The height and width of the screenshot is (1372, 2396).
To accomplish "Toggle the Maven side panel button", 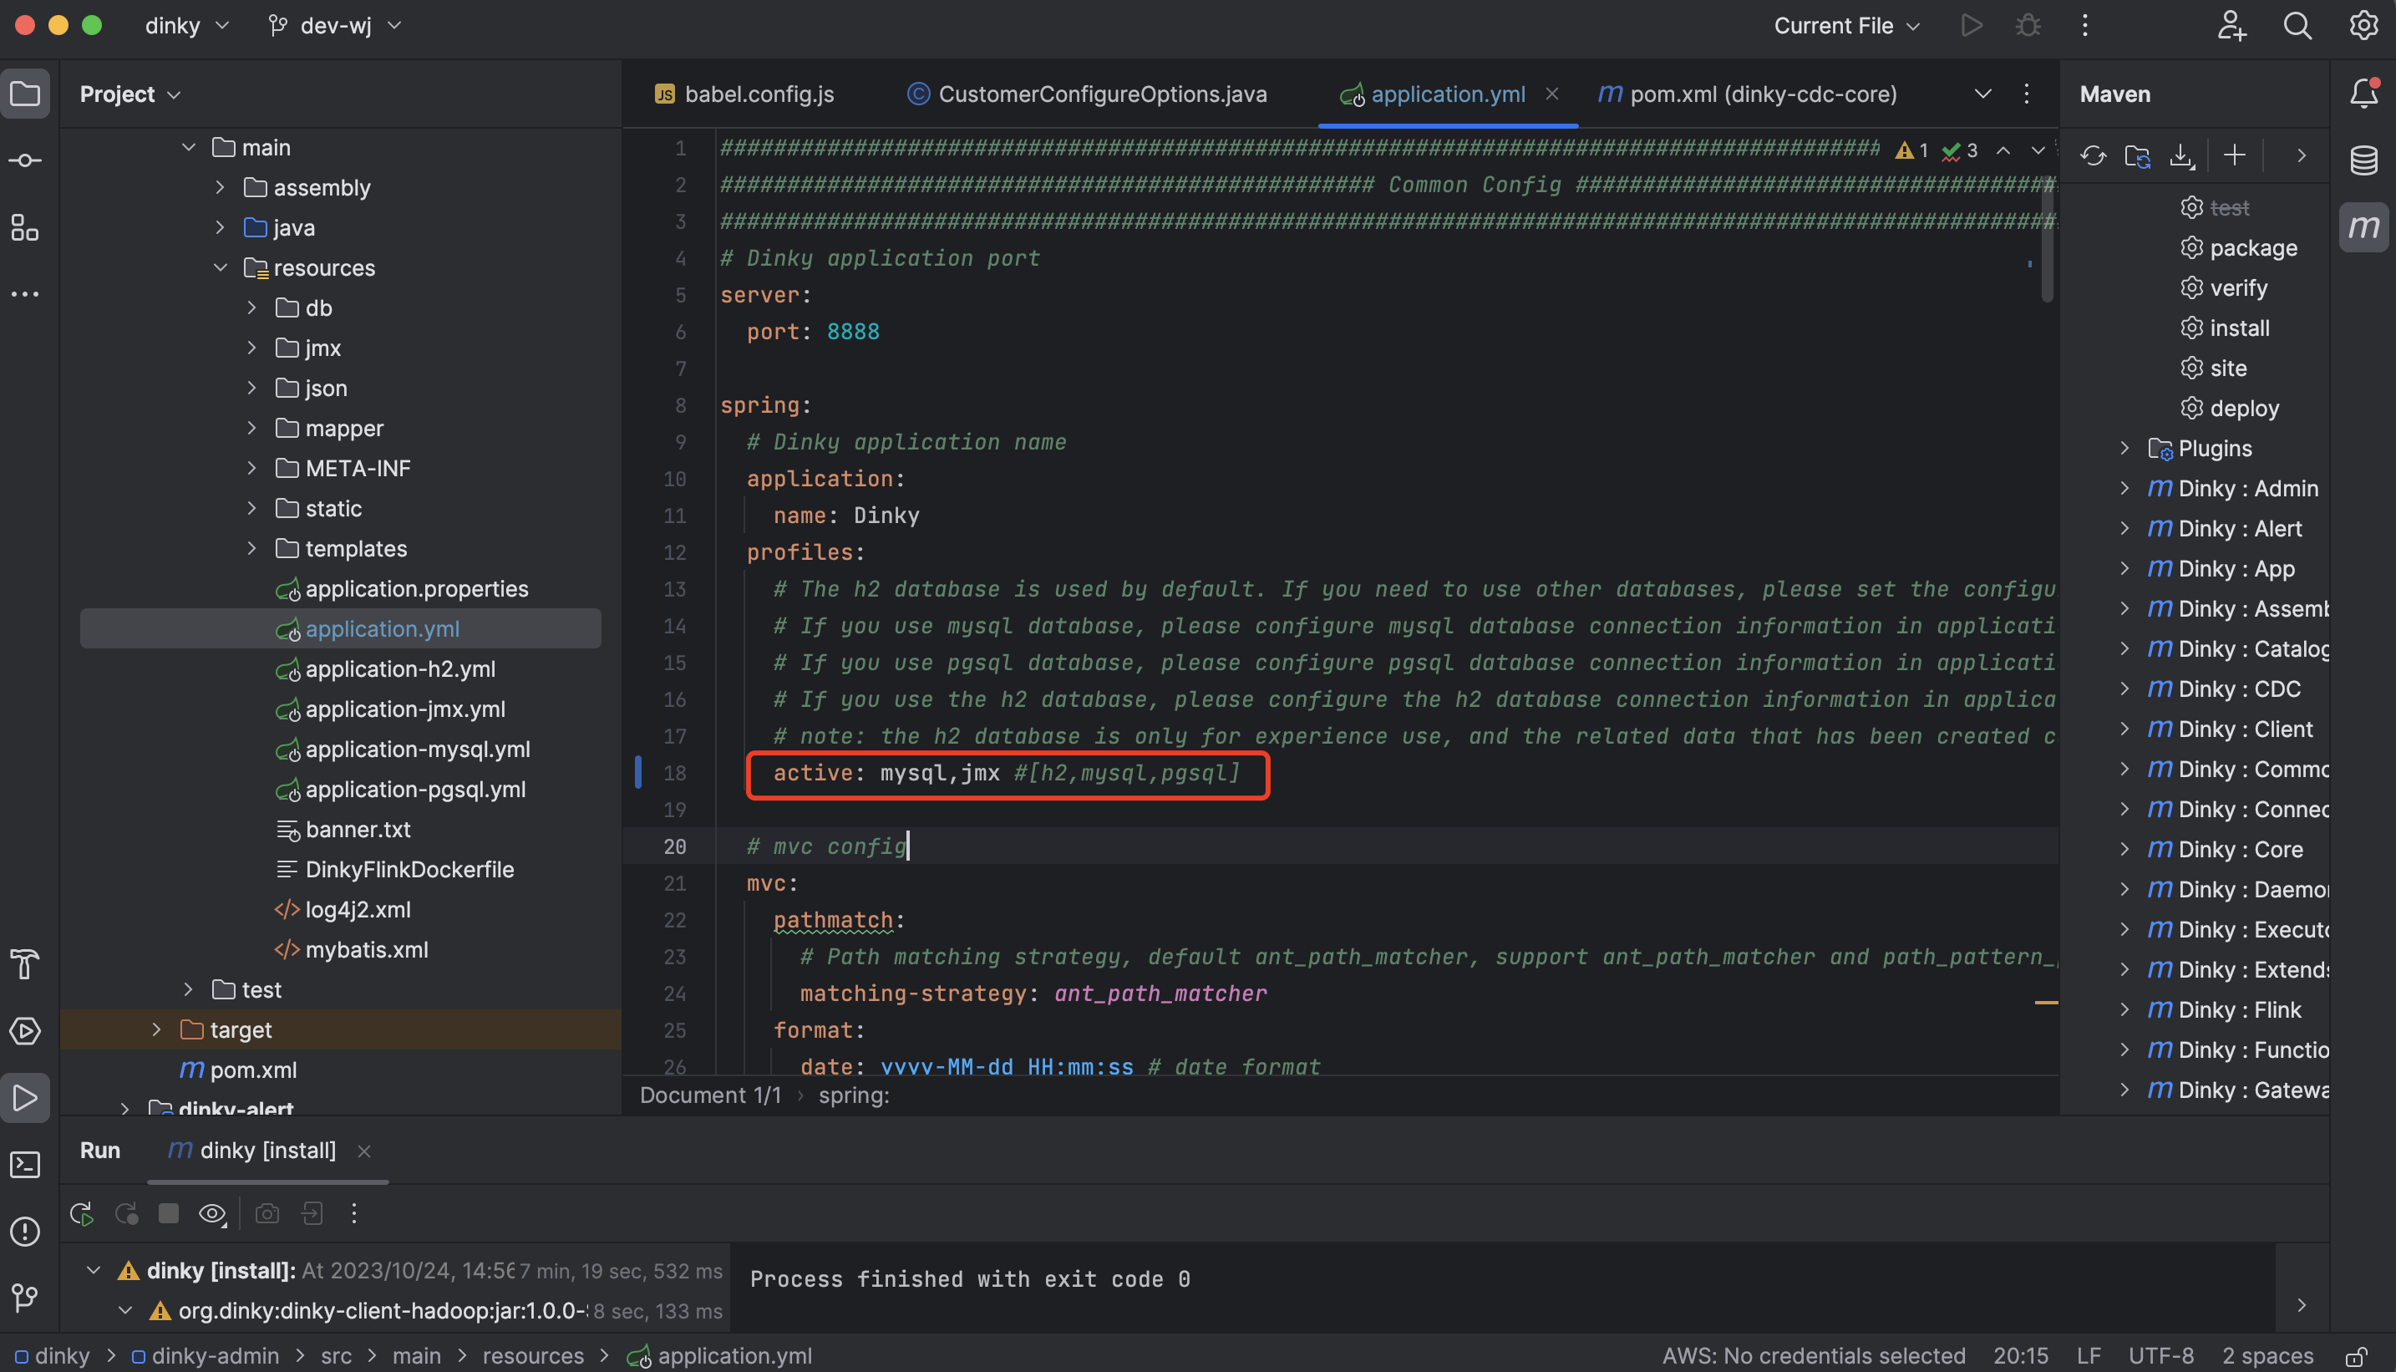I will pyautogui.click(x=2363, y=227).
